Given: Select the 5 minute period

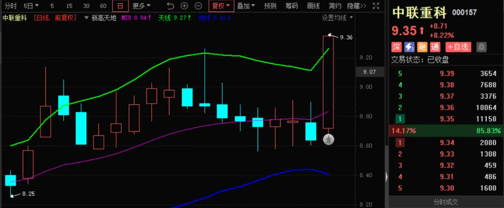Looking at the screenshot, I should click(52, 6).
